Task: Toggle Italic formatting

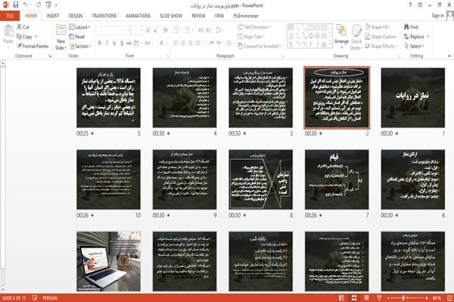Action: point(107,43)
